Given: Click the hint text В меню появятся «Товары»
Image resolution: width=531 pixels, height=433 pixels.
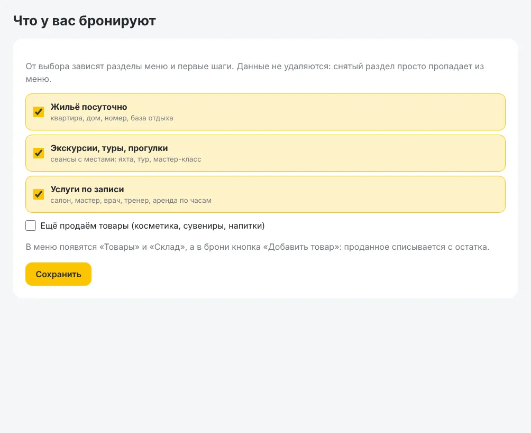Looking at the screenshot, I should (258, 247).
